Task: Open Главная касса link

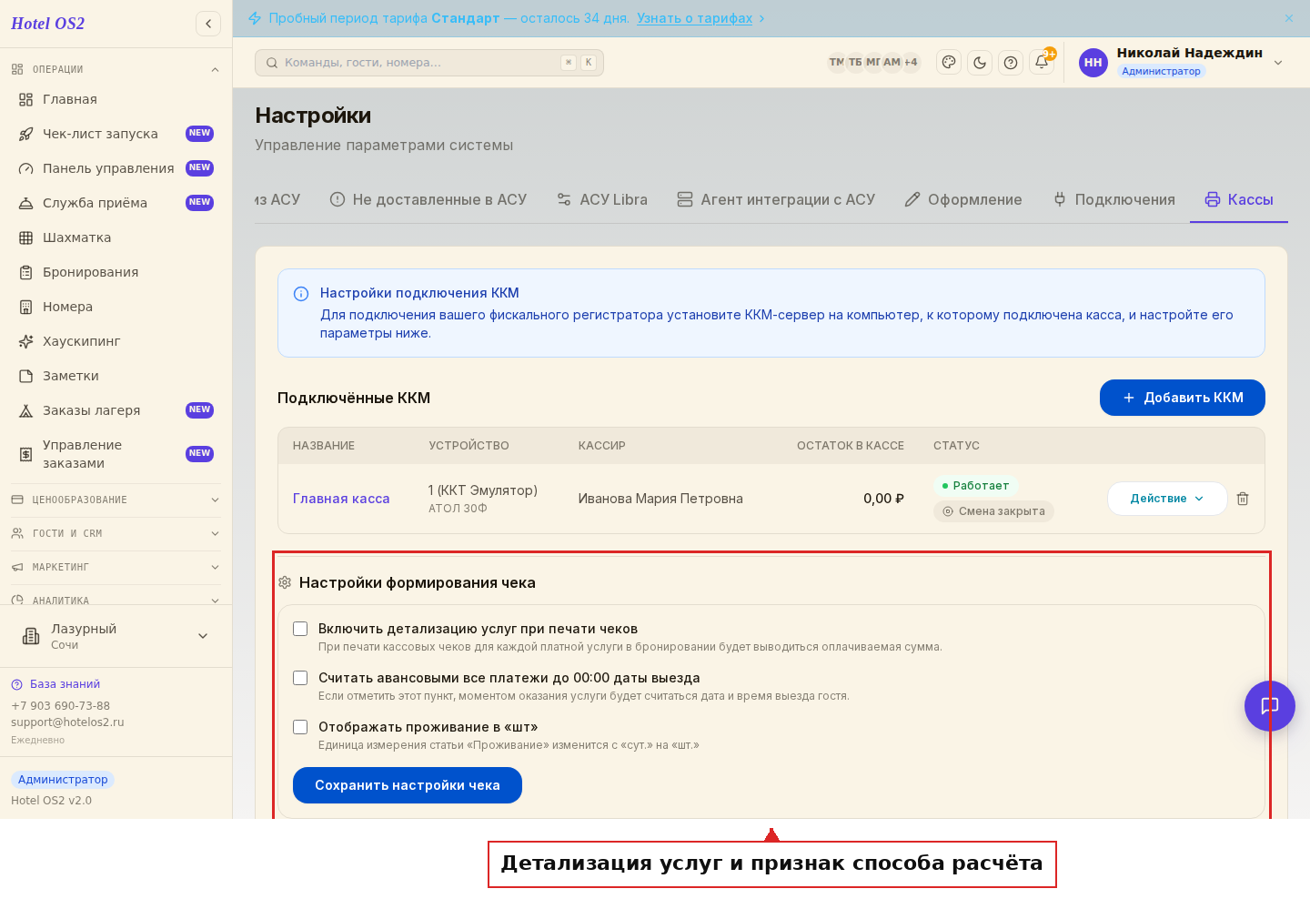Action: 341,499
